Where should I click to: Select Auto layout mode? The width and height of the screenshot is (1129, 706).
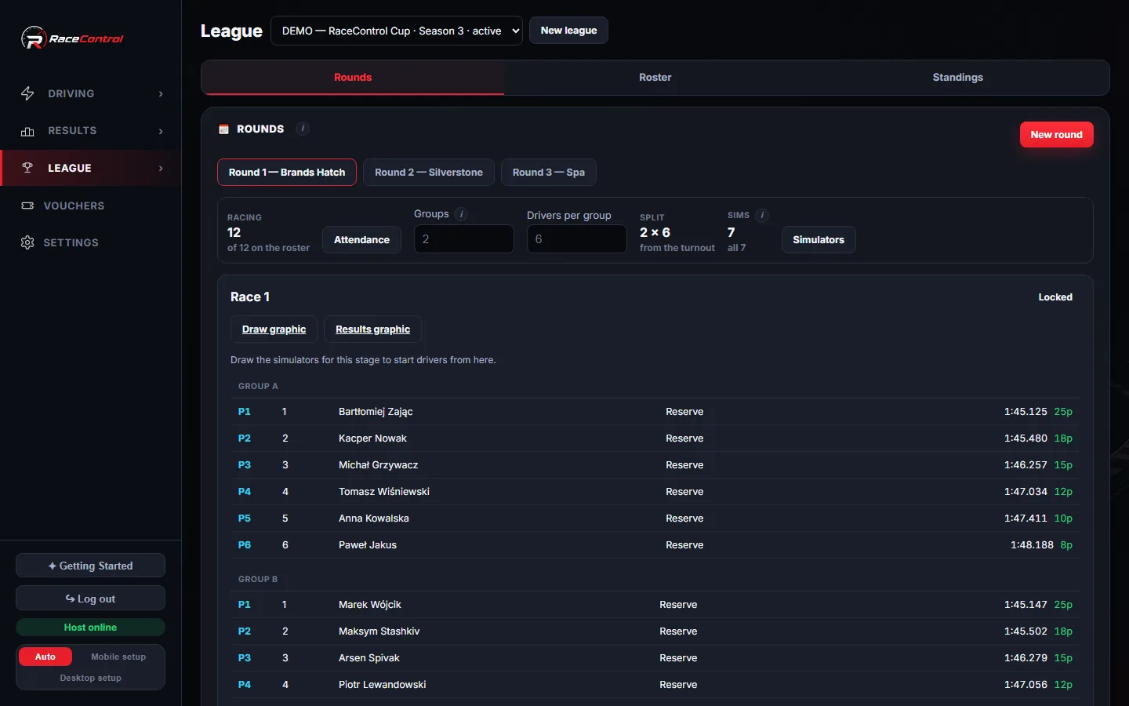click(x=45, y=657)
